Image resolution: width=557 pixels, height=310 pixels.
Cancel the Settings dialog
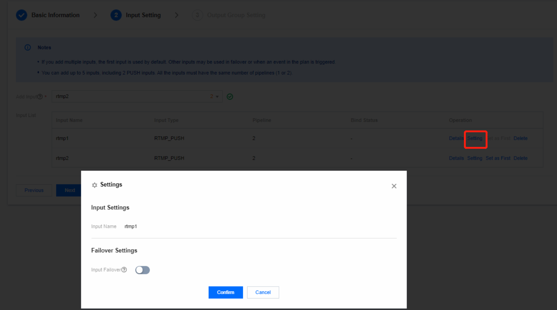click(x=263, y=292)
